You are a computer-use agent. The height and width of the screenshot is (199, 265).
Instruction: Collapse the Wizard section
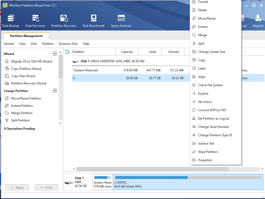55,54
